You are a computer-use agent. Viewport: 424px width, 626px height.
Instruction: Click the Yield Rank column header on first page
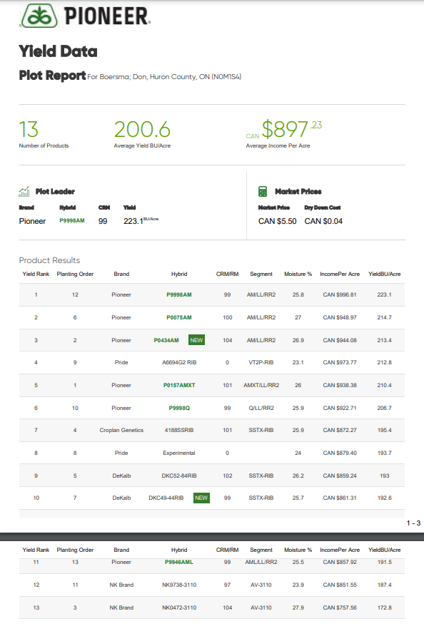click(36, 274)
